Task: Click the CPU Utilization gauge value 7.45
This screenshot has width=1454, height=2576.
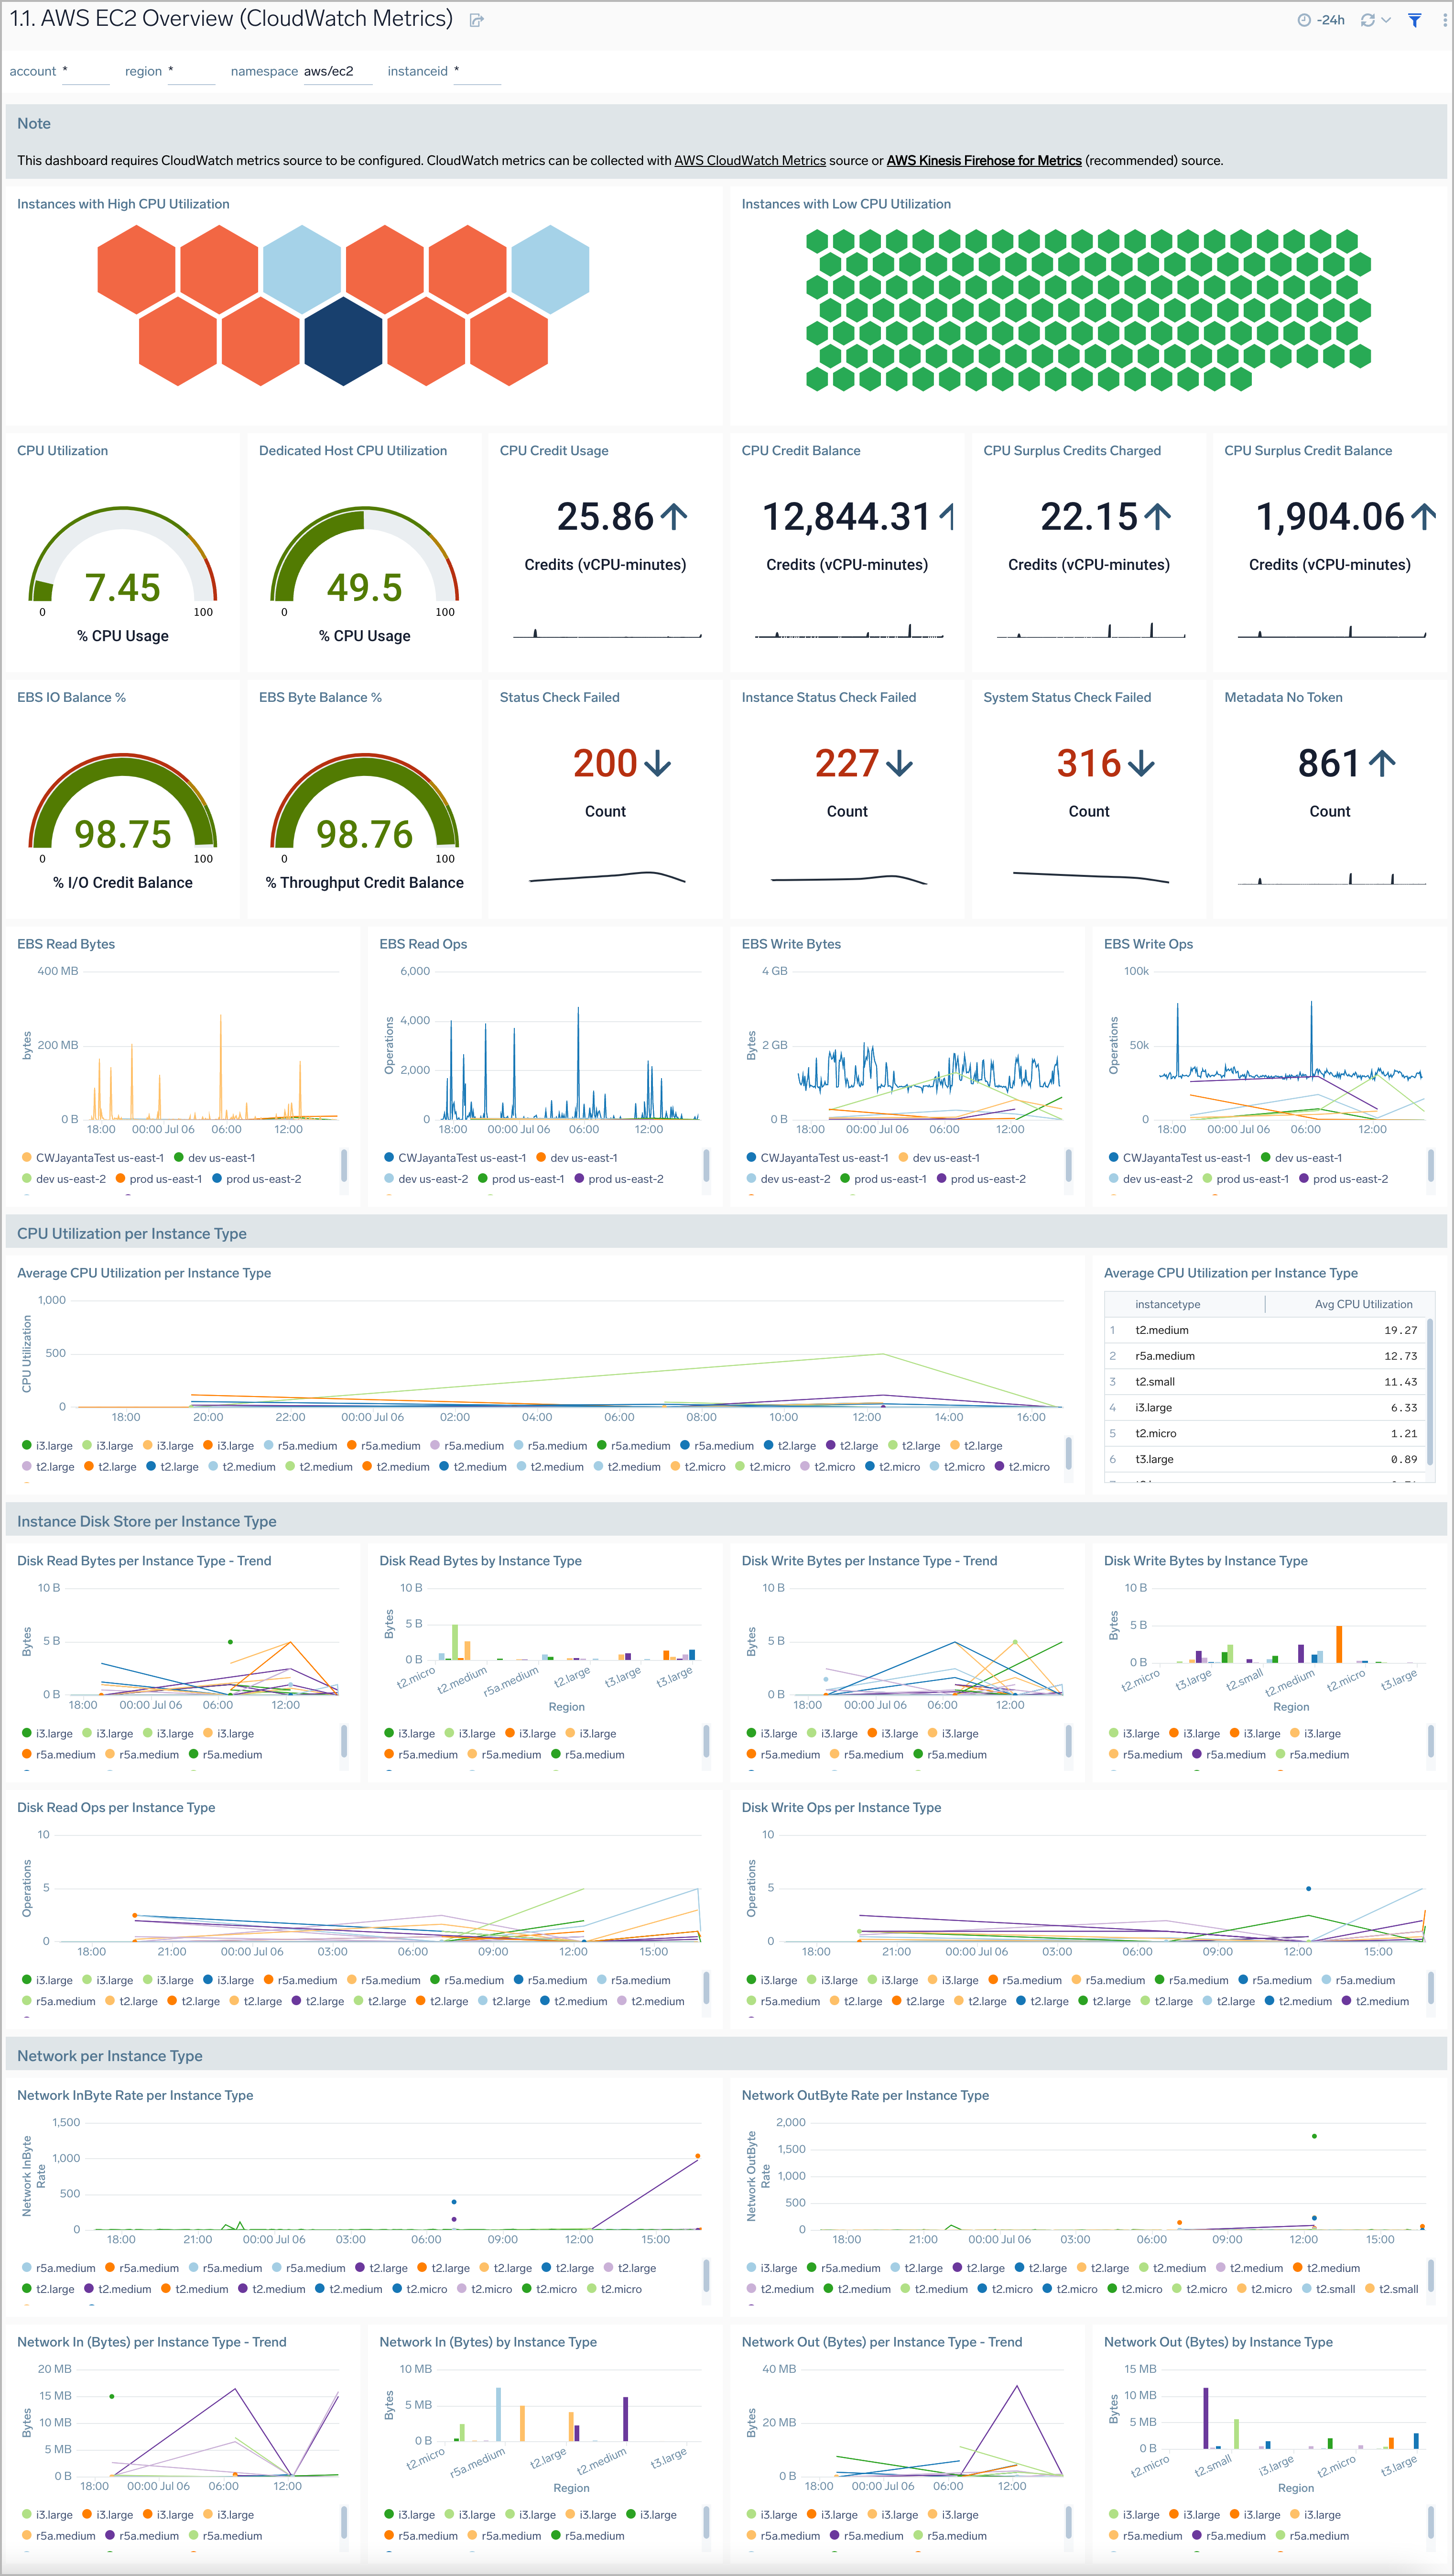Action: (123, 588)
